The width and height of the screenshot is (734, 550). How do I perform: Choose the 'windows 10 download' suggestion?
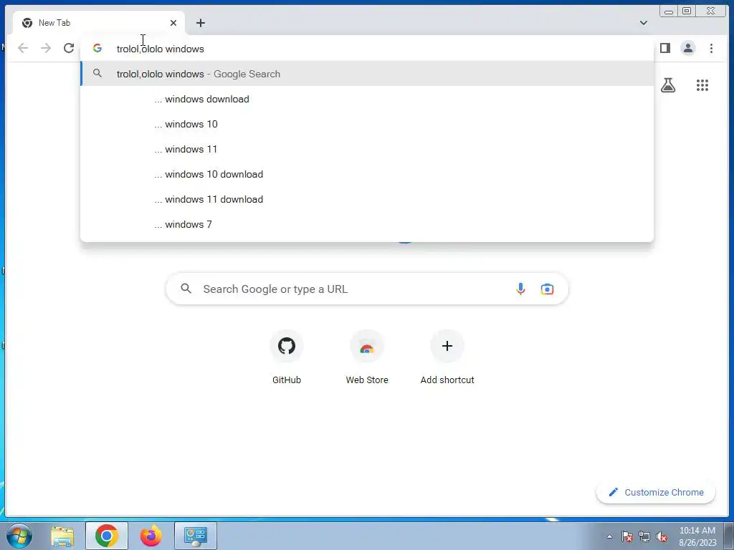367,175
